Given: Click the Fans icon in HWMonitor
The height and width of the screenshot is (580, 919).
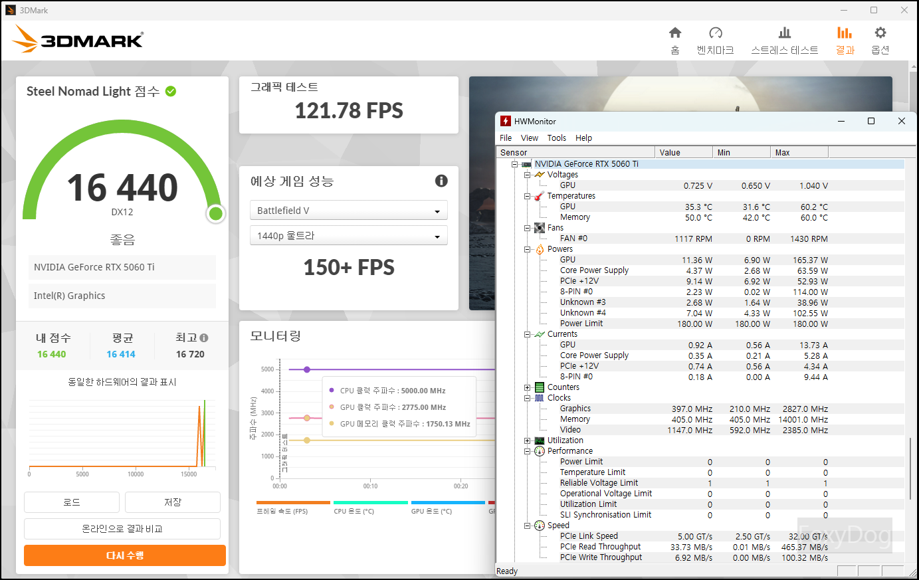Looking at the screenshot, I should coord(540,228).
